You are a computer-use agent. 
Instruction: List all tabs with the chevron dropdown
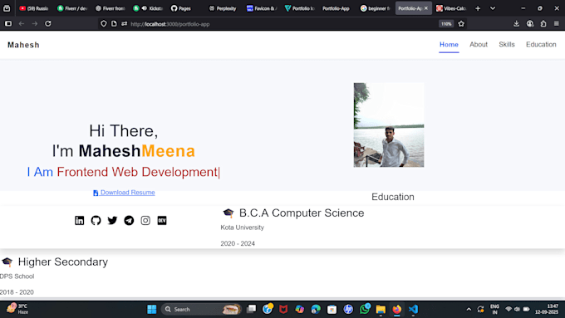[x=493, y=8]
